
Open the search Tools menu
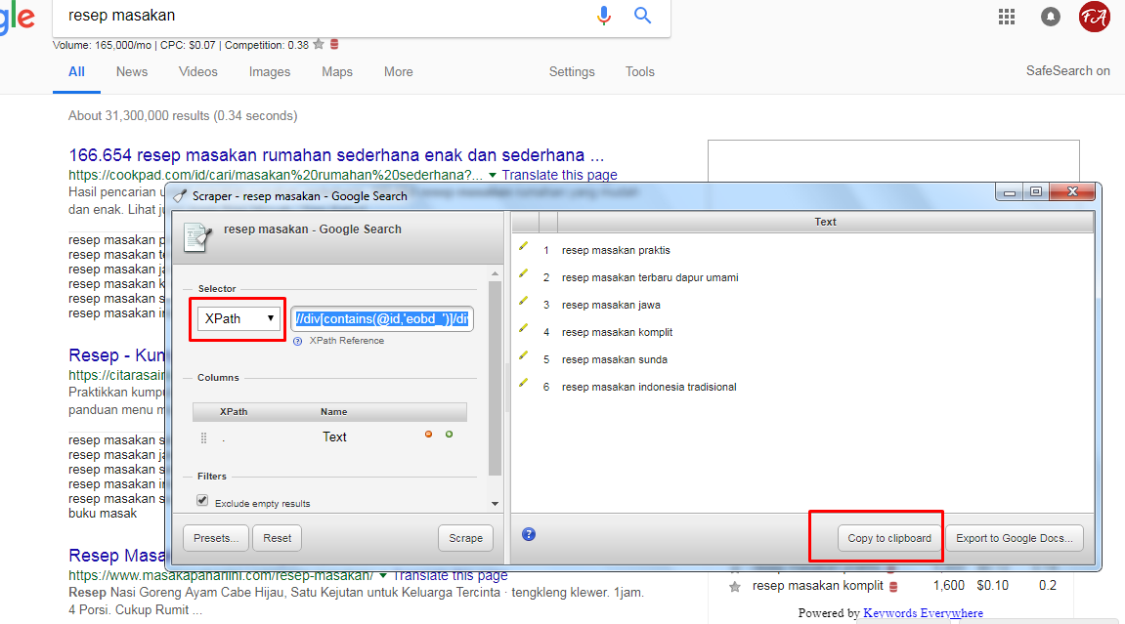(x=640, y=71)
